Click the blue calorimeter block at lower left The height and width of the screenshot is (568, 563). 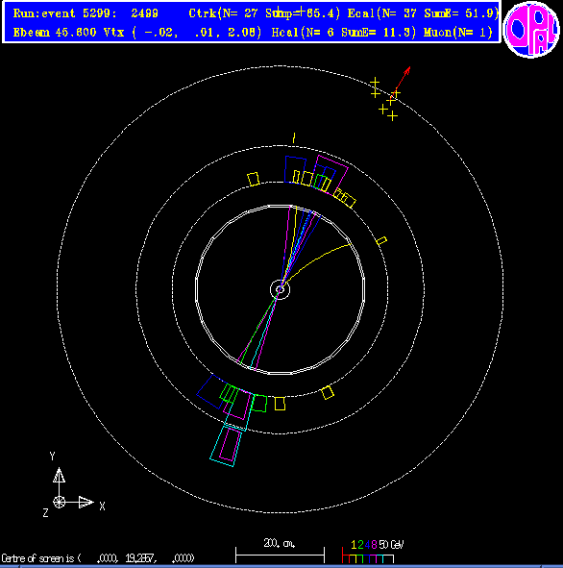tap(211, 391)
